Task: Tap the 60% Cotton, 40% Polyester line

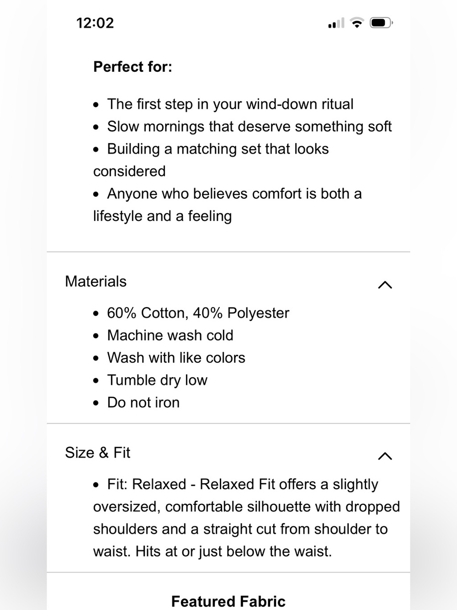Action: [198, 313]
